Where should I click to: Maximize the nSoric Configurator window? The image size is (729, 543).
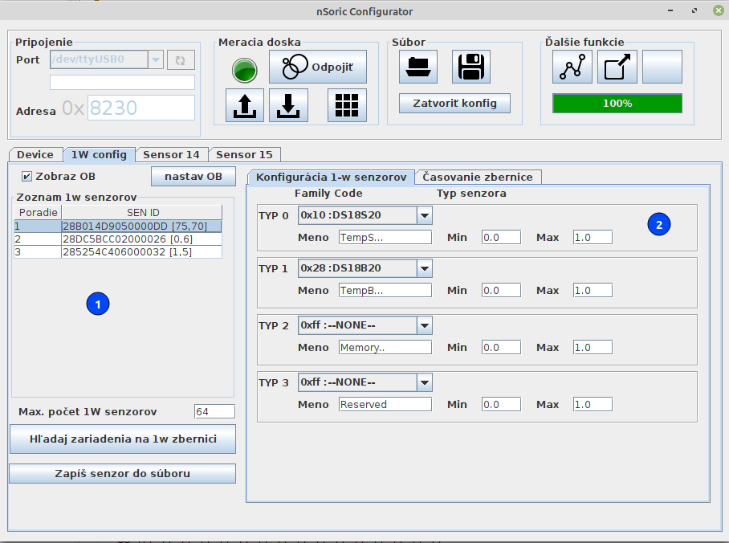tap(694, 10)
